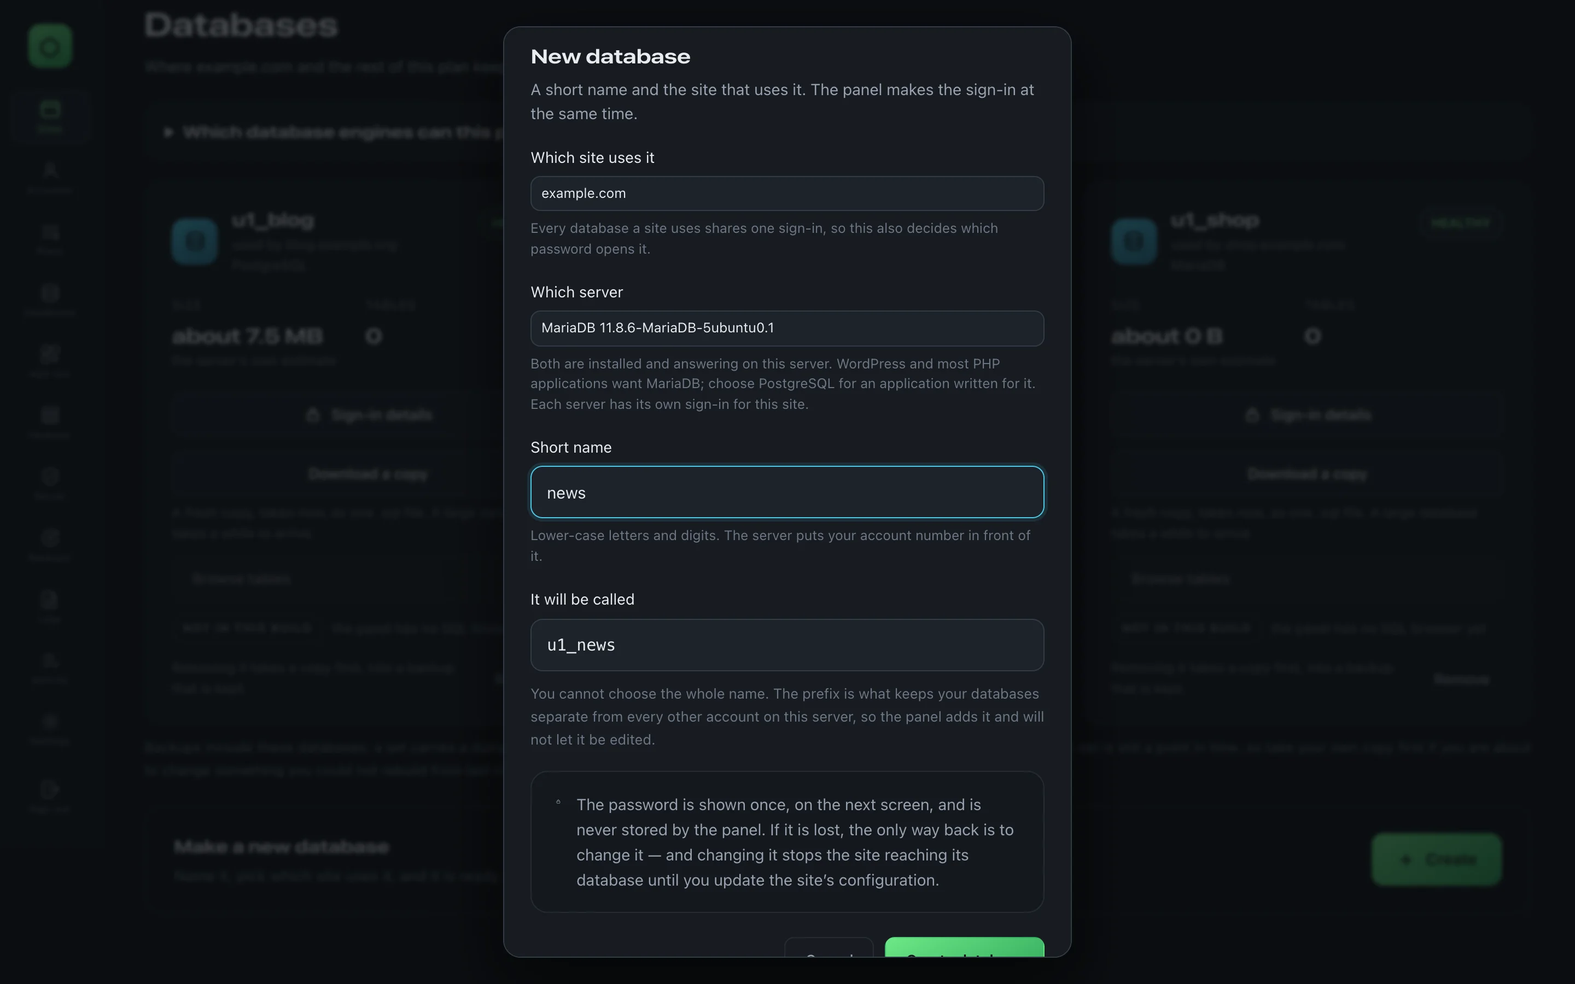This screenshot has height=984, width=1575.
Task: Open the person icon sidebar item
Action: [x=50, y=177]
